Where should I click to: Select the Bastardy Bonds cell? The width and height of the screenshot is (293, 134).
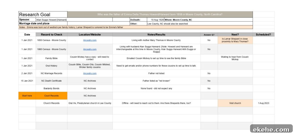tap(52, 88)
